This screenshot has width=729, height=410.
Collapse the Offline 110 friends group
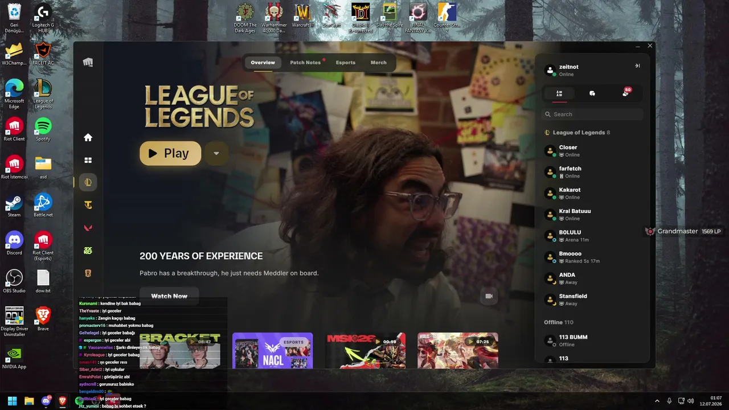click(558, 322)
